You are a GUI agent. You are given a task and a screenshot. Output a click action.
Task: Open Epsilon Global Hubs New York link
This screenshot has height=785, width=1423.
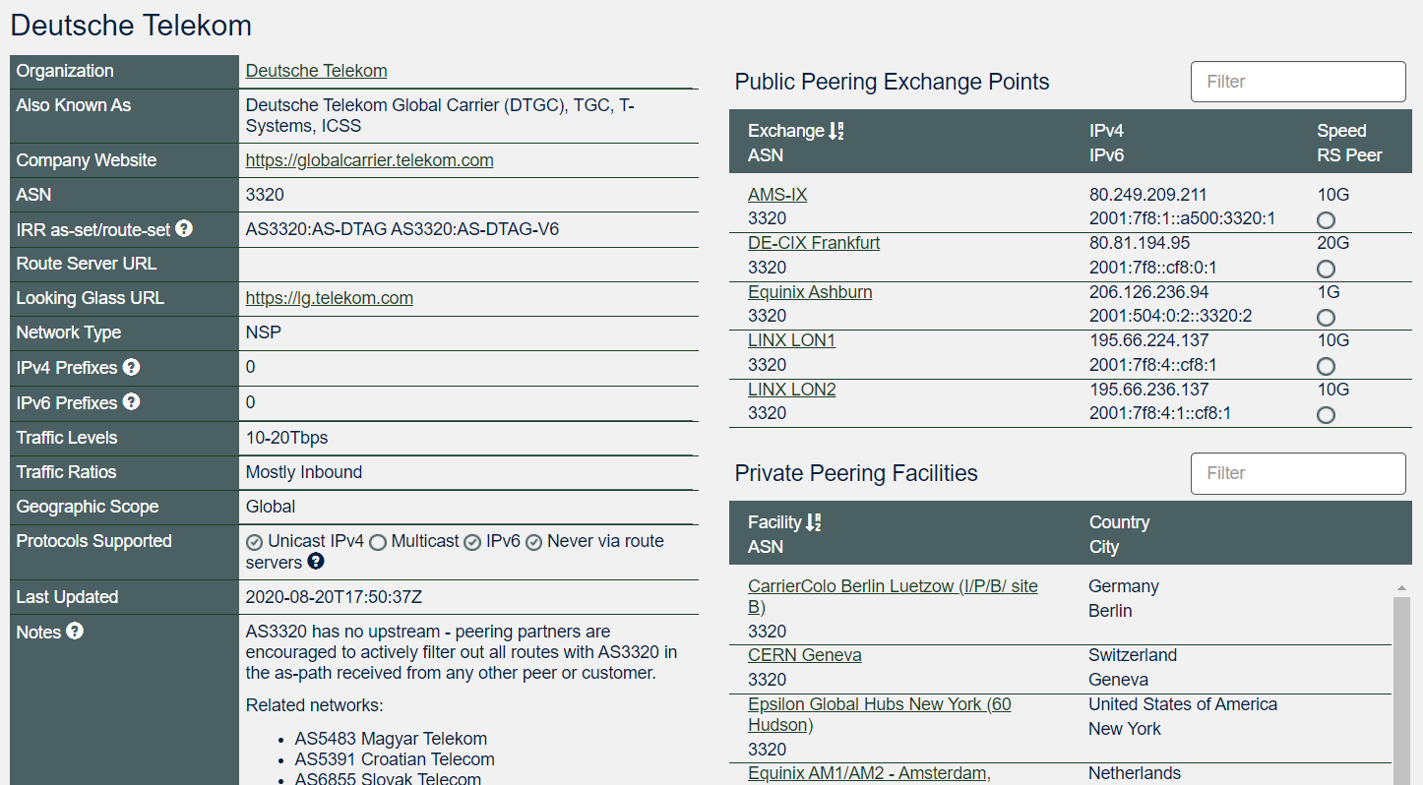click(x=879, y=714)
